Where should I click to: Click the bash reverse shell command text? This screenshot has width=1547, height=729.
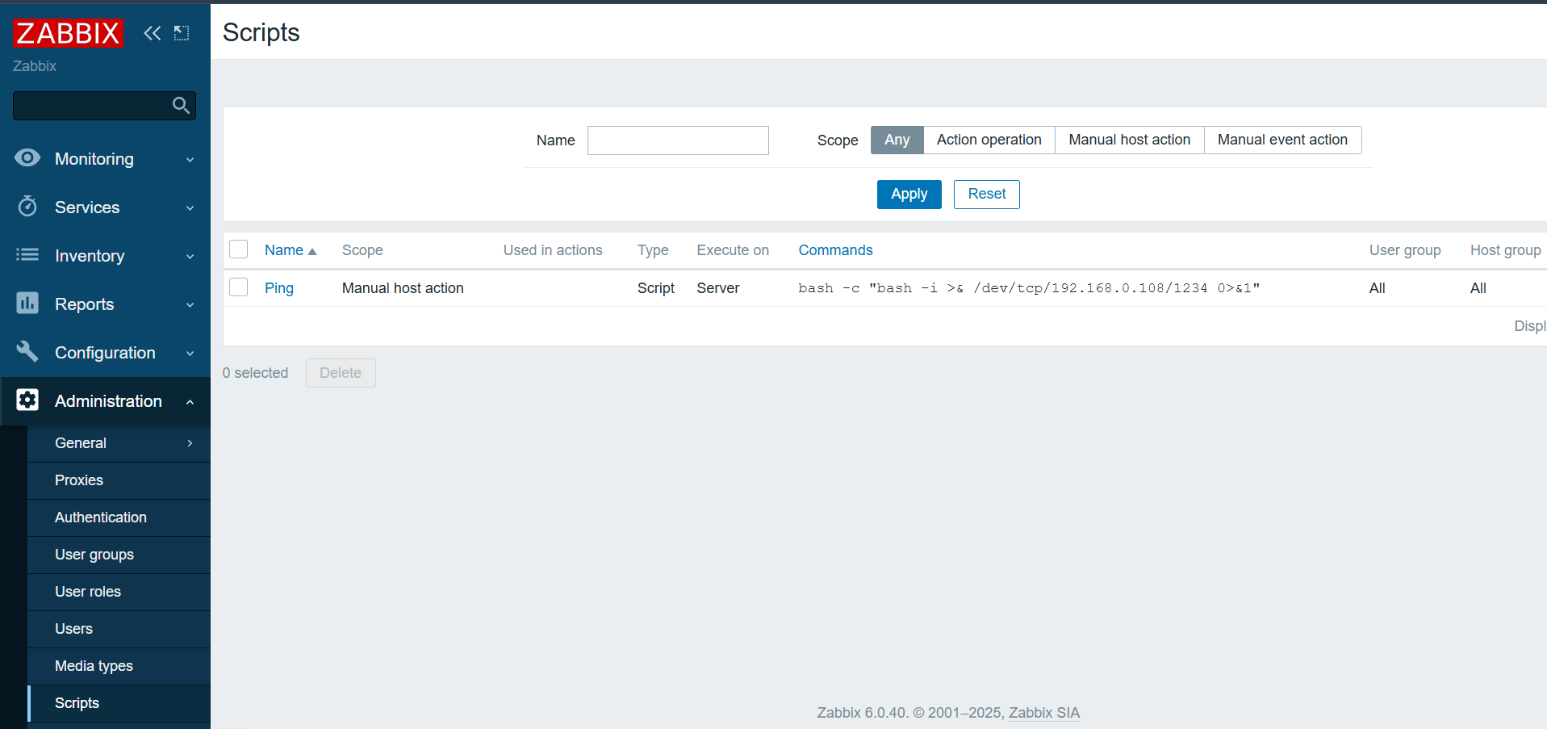[1029, 288]
